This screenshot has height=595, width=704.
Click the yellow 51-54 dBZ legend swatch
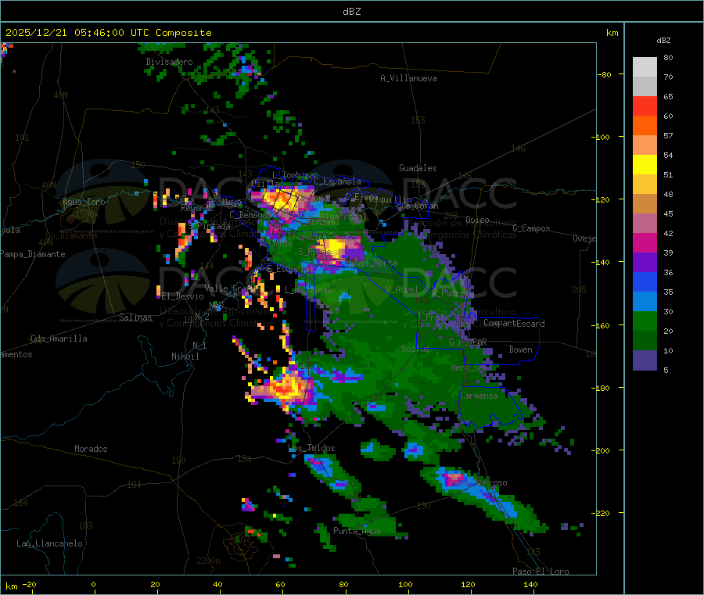pos(645,165)
